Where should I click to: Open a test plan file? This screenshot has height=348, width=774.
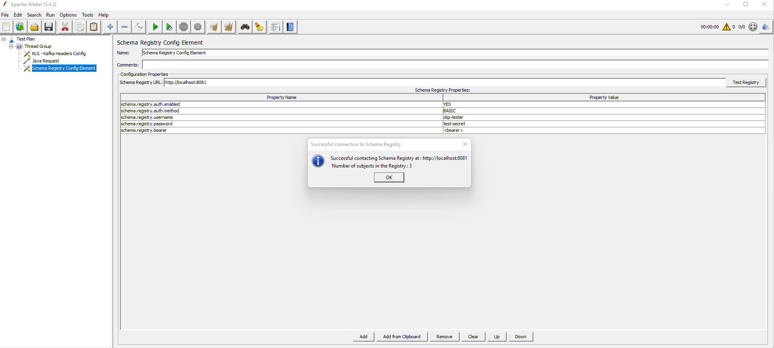pos(34,27)
